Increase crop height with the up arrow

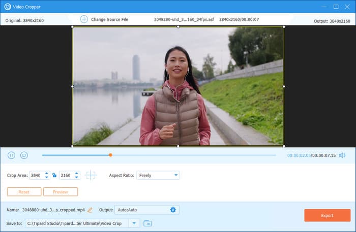click(76, 173)
